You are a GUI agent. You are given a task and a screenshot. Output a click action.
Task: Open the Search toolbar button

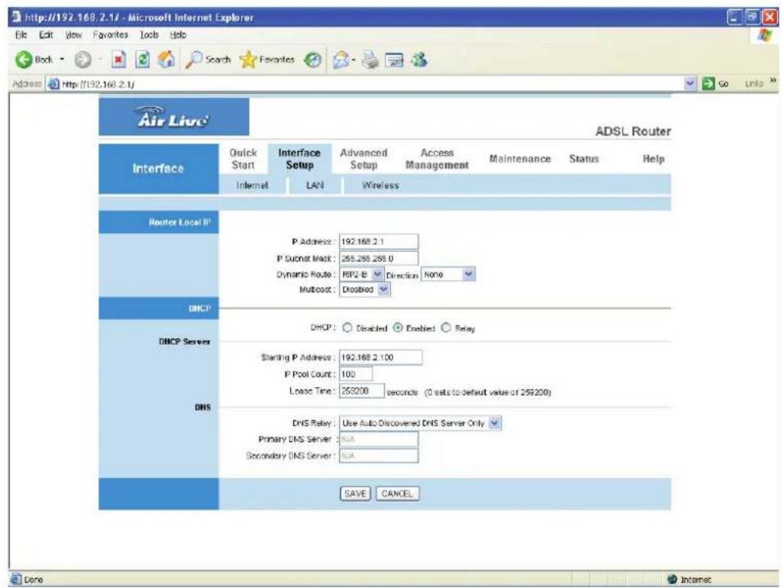(208, 60)
